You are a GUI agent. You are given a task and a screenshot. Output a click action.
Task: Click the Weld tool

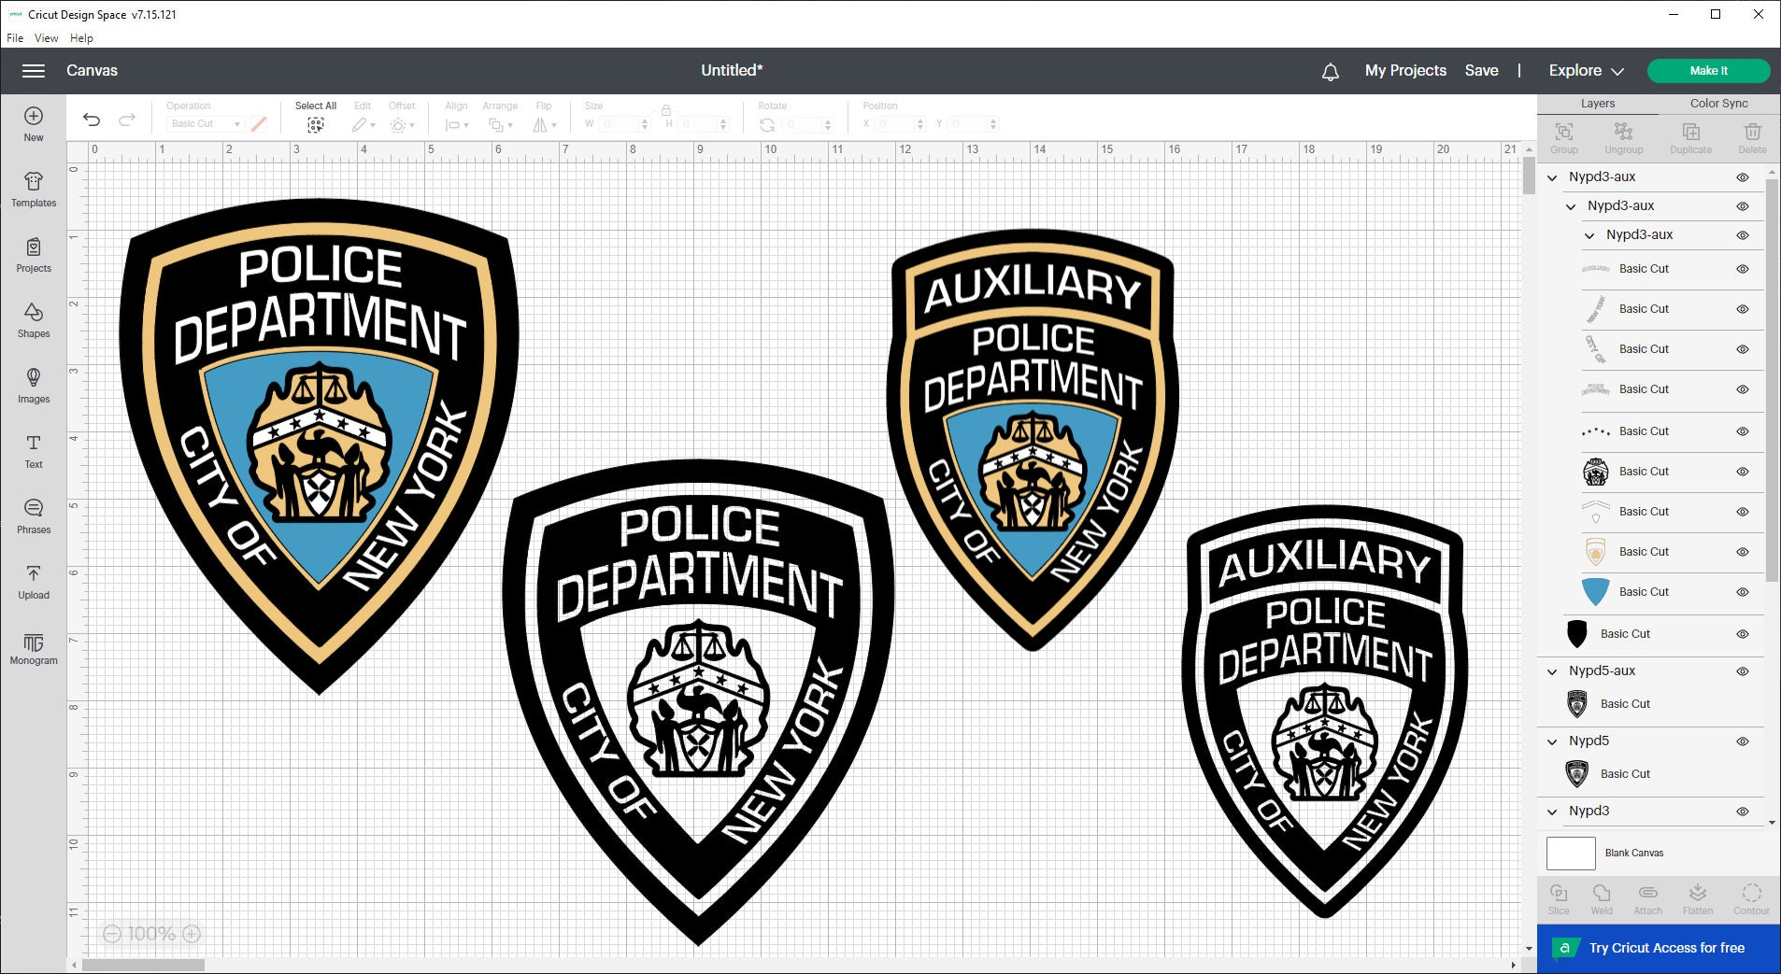click(x=1602, y=899)
